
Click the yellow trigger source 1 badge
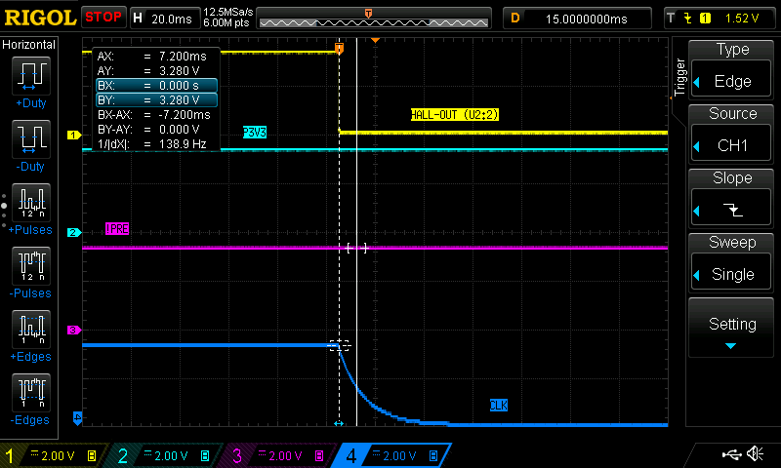tap(705, 19)
